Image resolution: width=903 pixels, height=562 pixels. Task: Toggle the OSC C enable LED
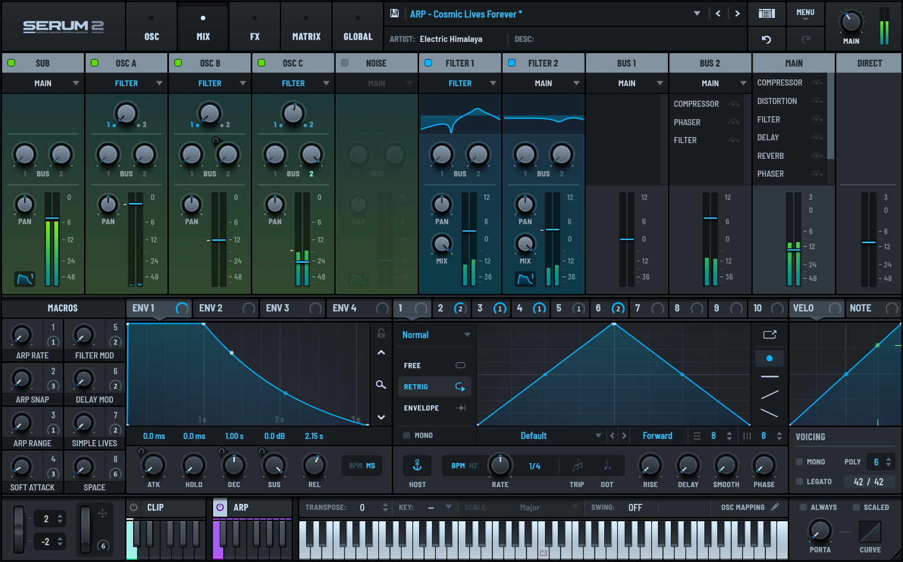click(261, 63)
